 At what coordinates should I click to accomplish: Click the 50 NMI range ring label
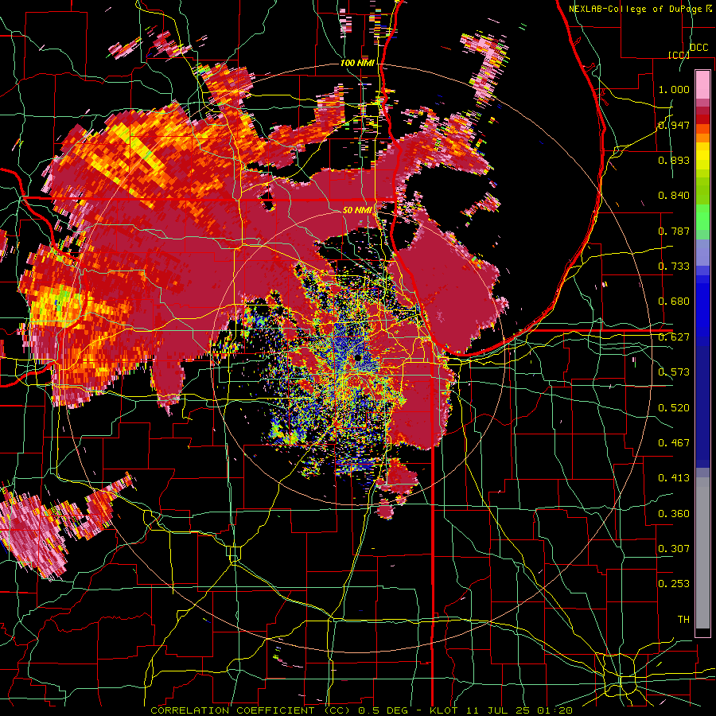coord(357,211)
